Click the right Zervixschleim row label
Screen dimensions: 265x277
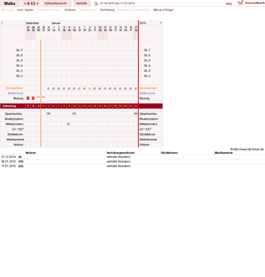coord(148,88)
